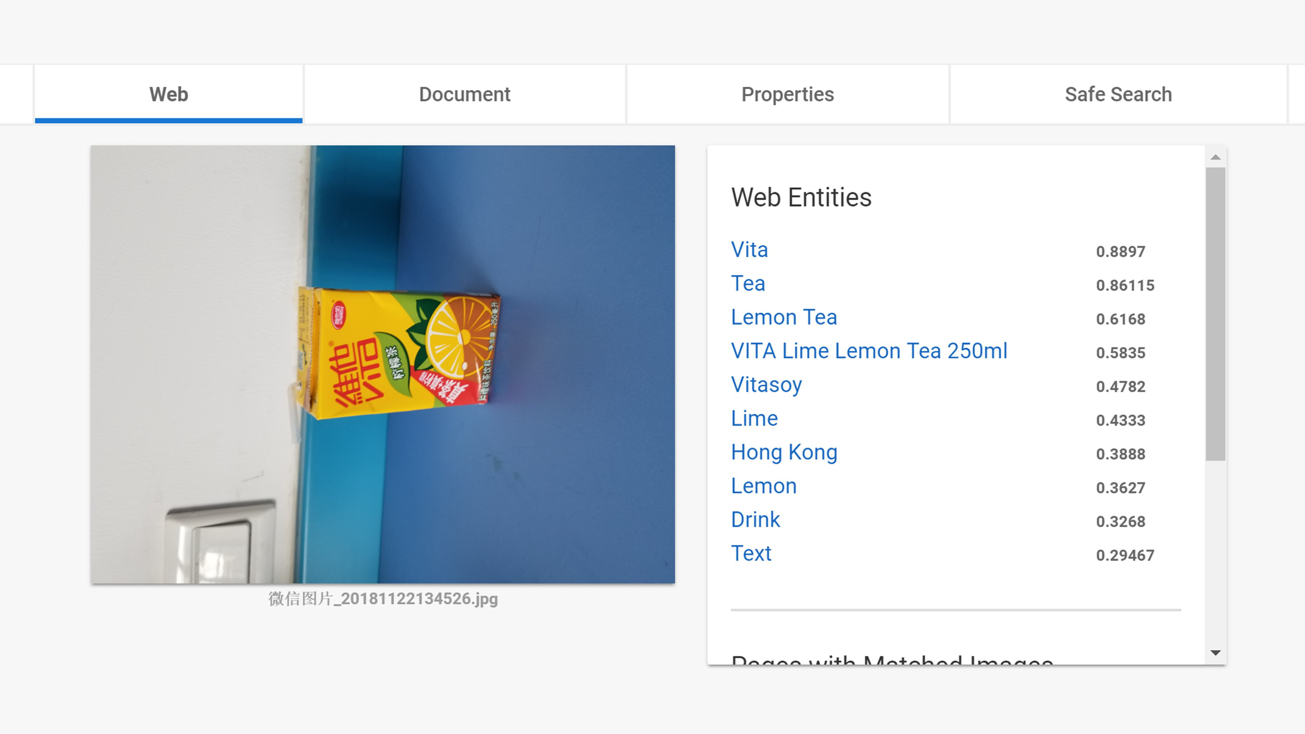The image size is (1305, 734).
Task: Switch to the Web tab
Action: click(x=168, y=94)
